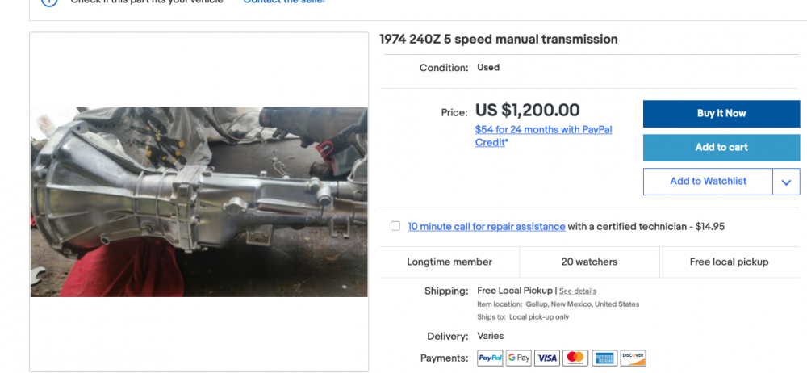The width and height of the screenshot is (807, 373).
Task: Click the Google Pay payment icon
Action: [x=518, y=358]
